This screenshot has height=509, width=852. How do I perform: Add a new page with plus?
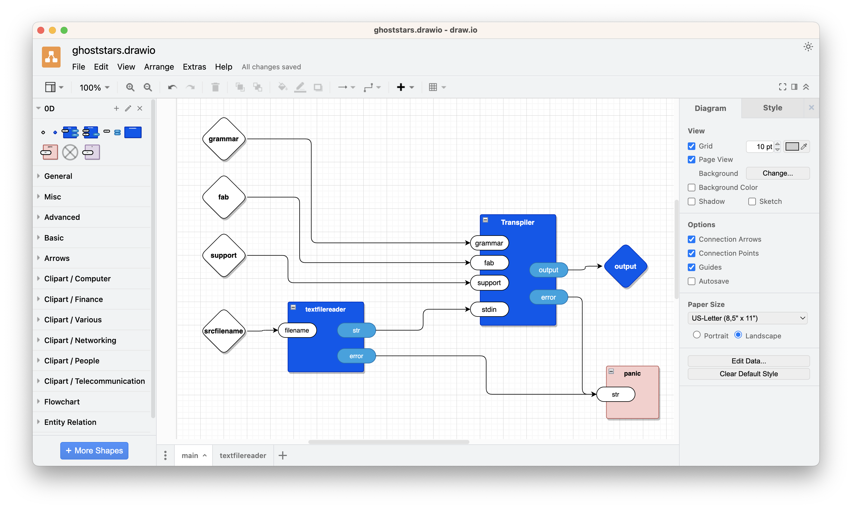point(283,455)
